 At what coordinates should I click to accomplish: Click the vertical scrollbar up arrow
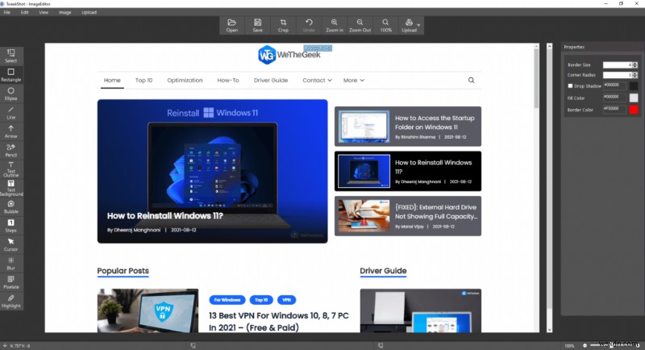pyautogui.click(x=549, y=46)
